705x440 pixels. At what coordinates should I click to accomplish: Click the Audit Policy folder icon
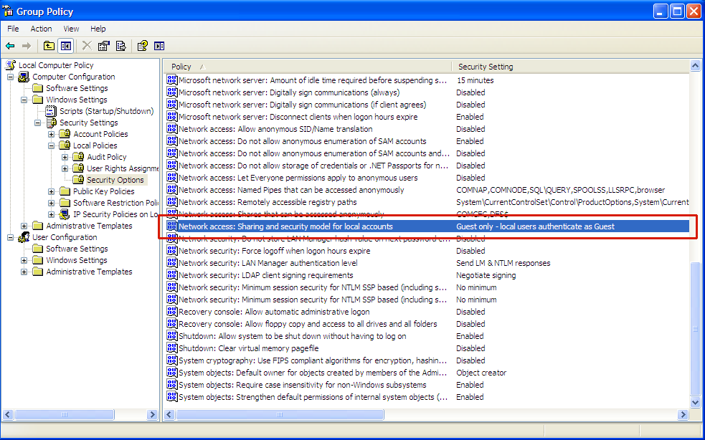point(79,157)
